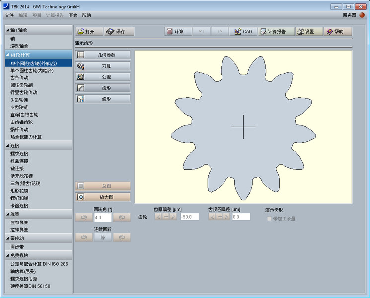
Task: Open the CAD export tool
Action: point(243,31)
